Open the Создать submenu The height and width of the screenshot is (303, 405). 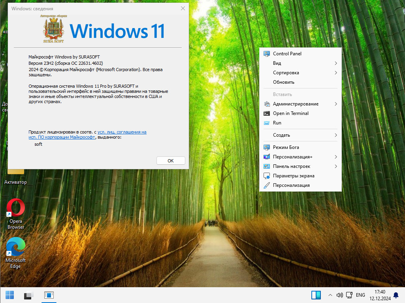[300, 135]
